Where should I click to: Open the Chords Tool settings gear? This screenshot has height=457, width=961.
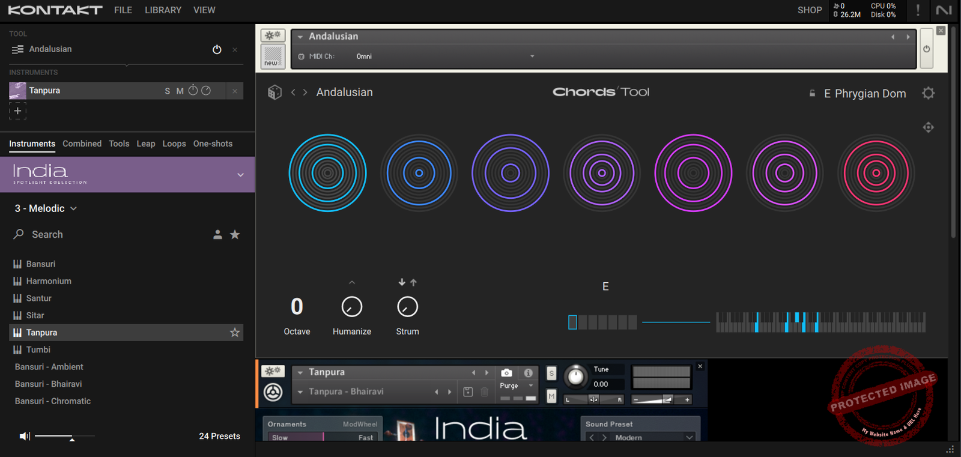click(x=929, y=93)
